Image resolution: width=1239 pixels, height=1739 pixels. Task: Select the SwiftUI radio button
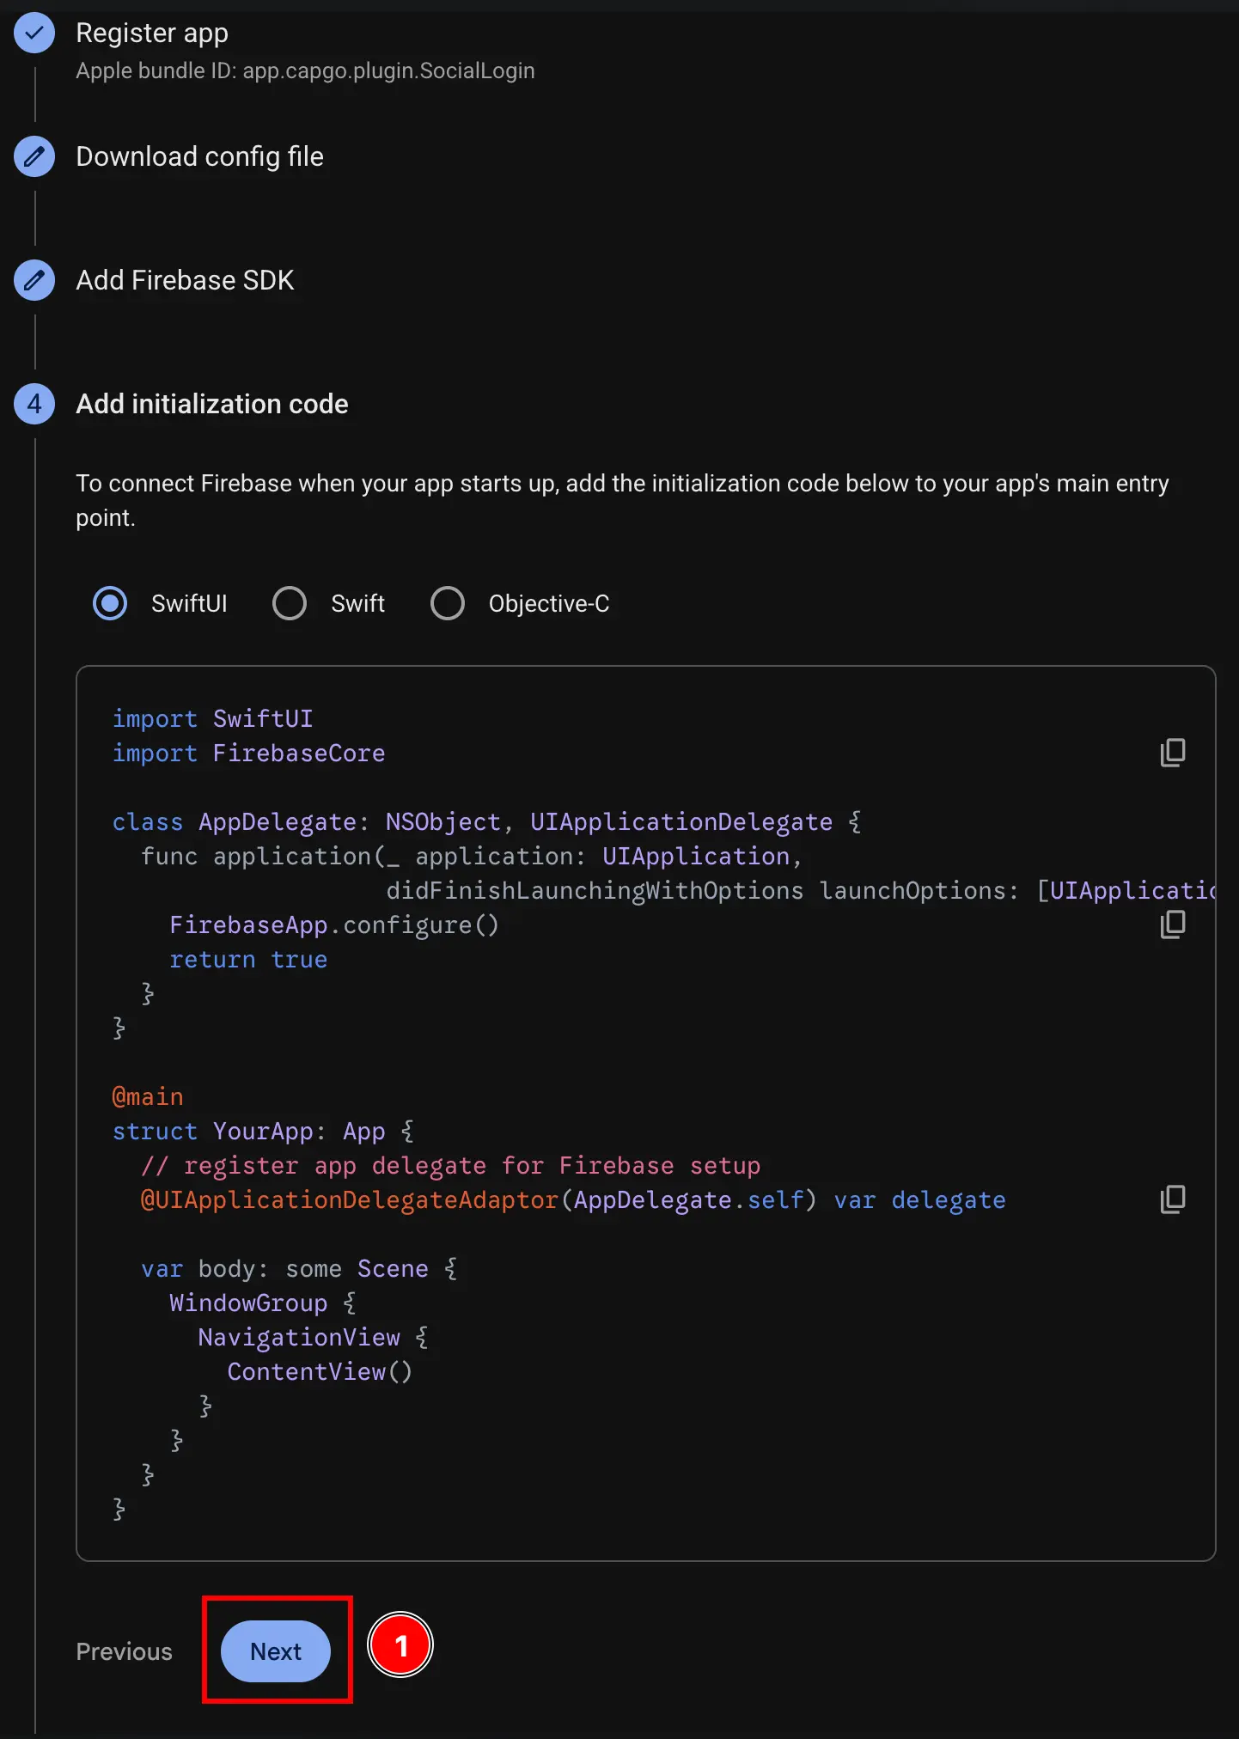tap(110, 603)
